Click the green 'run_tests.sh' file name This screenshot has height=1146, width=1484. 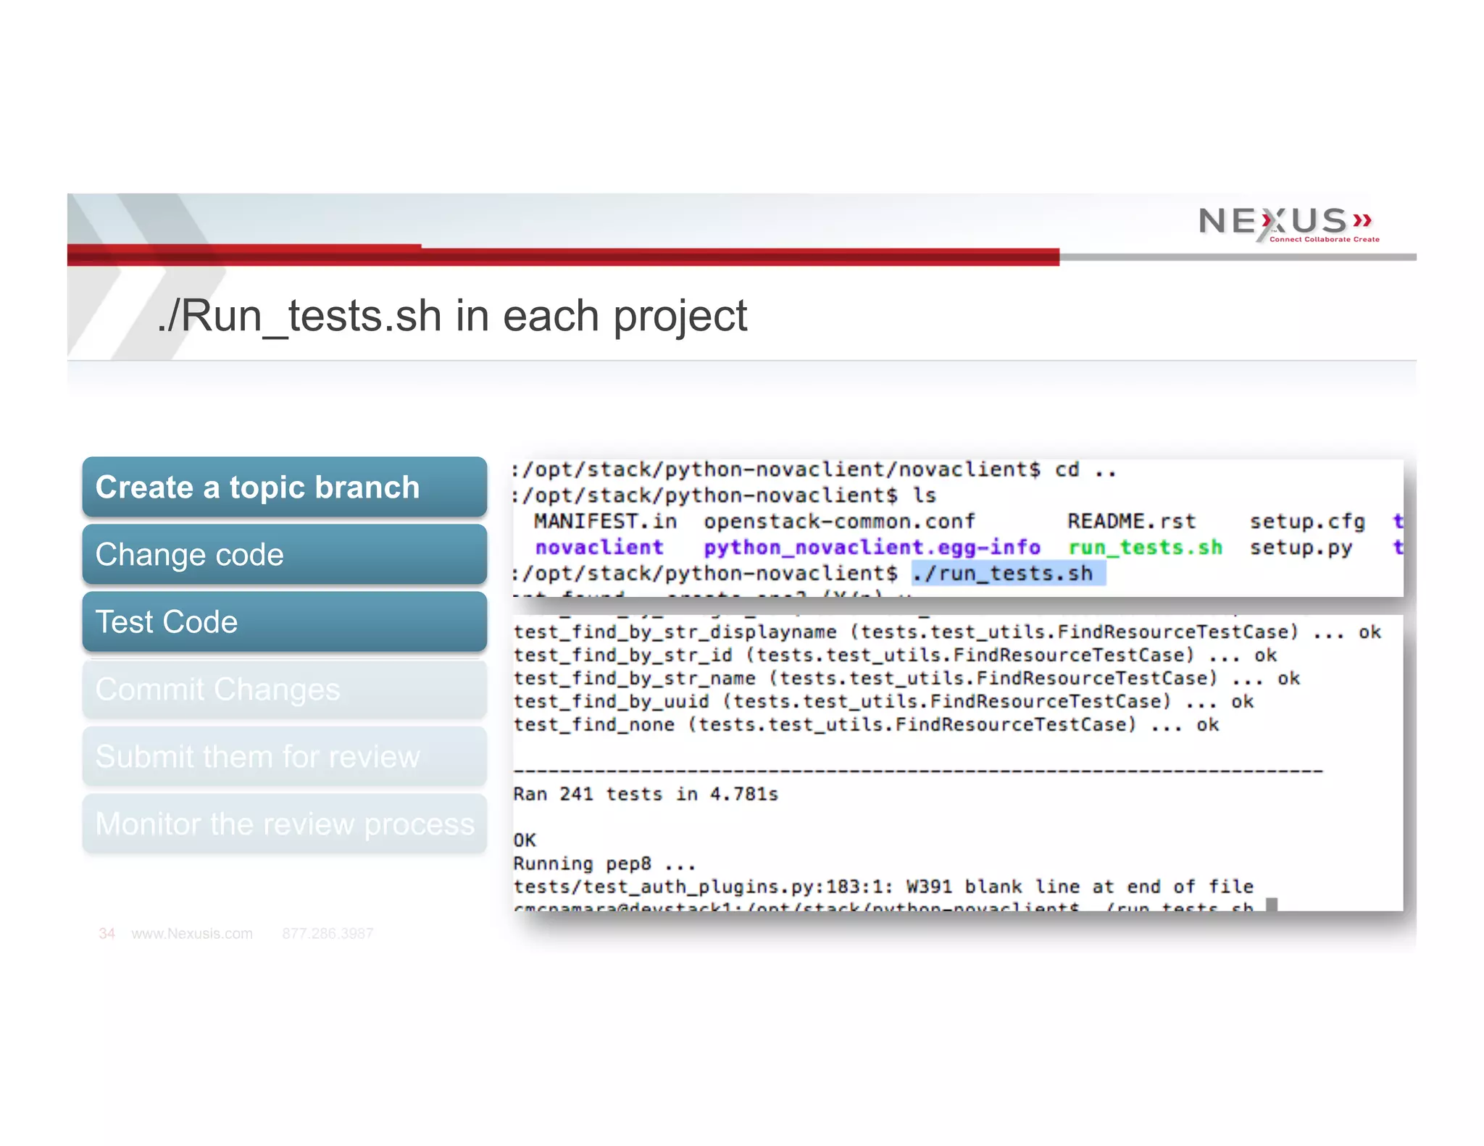click(x=1145, y=548)
